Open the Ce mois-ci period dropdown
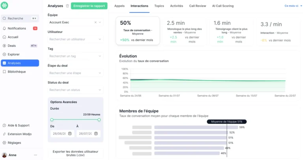Screen dimensions: 303x160 coord(293,6)
